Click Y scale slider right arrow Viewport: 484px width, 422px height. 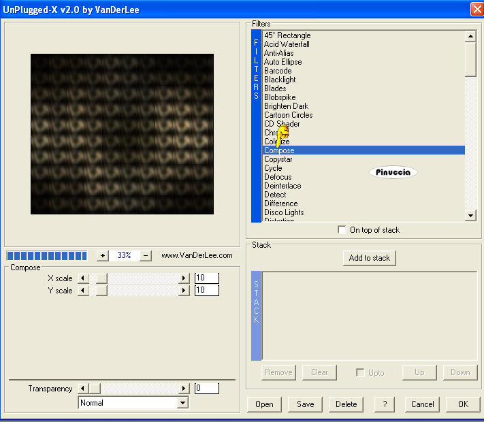coord(183,291)
